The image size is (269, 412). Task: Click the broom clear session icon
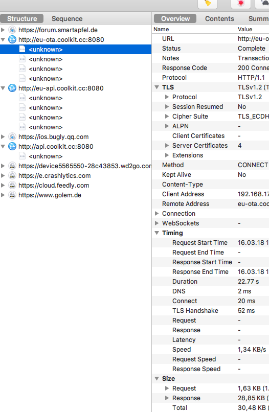pyautogui.click(x=208, y=4)
